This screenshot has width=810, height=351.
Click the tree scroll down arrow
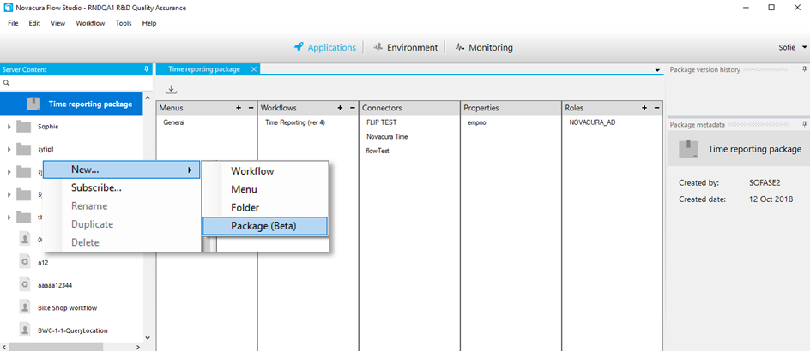148,338
